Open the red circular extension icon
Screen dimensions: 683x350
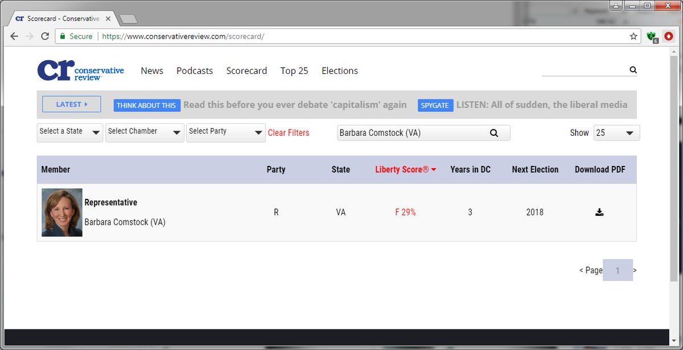point(669,36)
